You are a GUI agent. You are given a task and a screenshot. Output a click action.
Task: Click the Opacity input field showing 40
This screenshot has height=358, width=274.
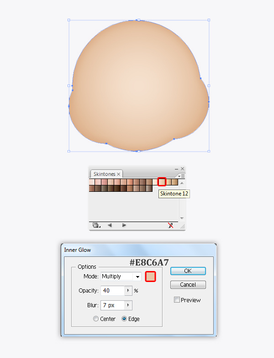112,291
